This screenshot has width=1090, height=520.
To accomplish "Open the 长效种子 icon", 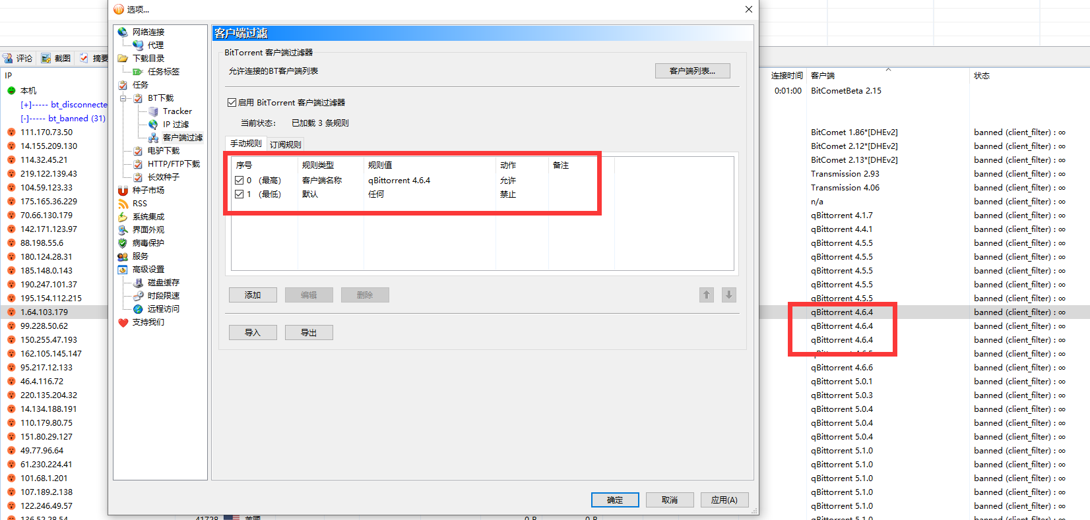I will 138,177.
